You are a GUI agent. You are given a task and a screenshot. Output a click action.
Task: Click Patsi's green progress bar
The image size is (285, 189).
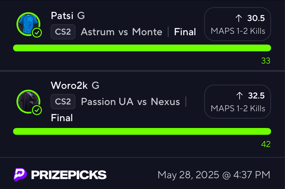(142, 48)
